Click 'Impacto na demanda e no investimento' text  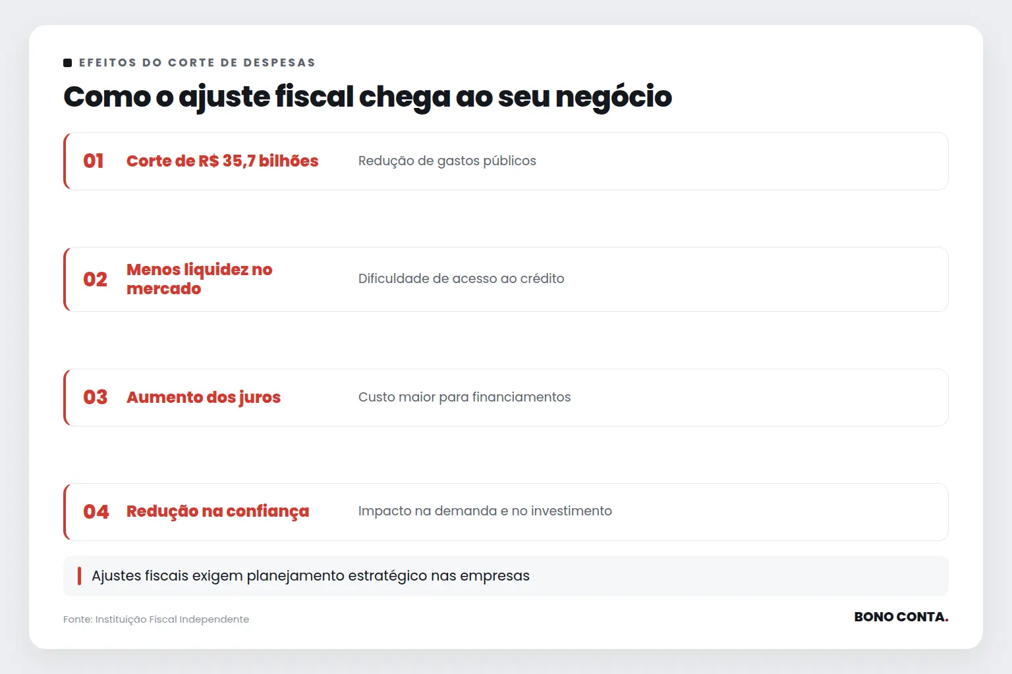[485, 511]
